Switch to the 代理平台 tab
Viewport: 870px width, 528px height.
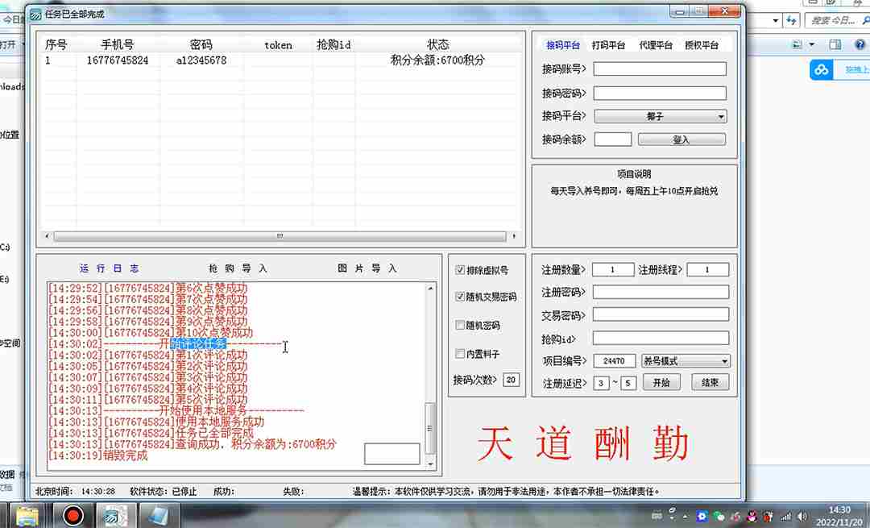tap(655, 45)
